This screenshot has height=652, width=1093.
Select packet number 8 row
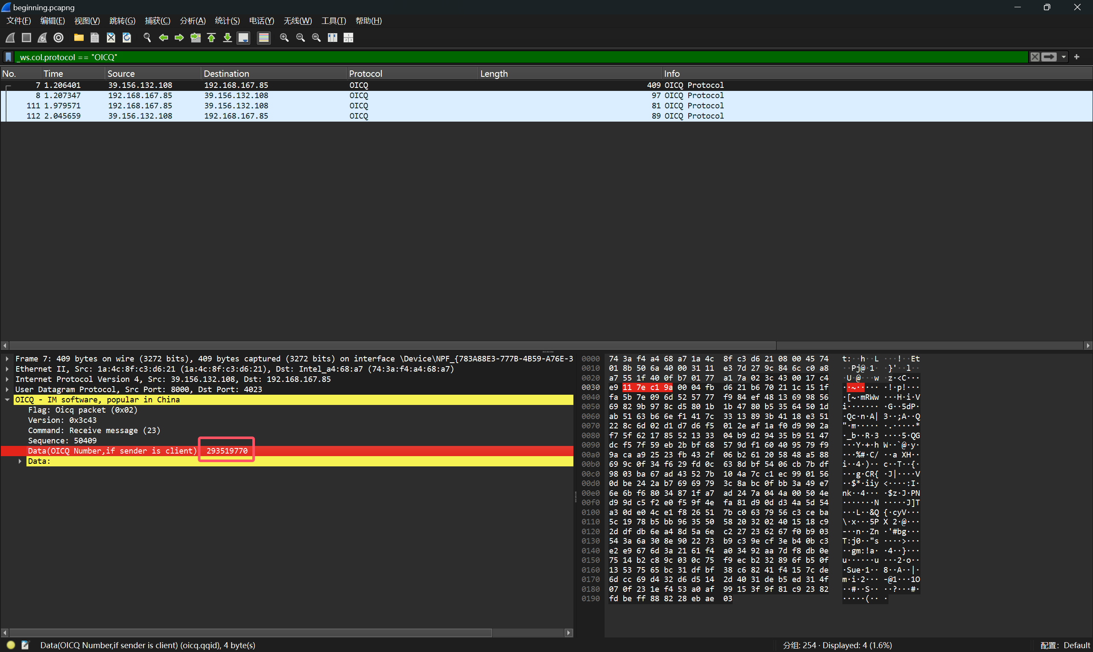point(546,96)
